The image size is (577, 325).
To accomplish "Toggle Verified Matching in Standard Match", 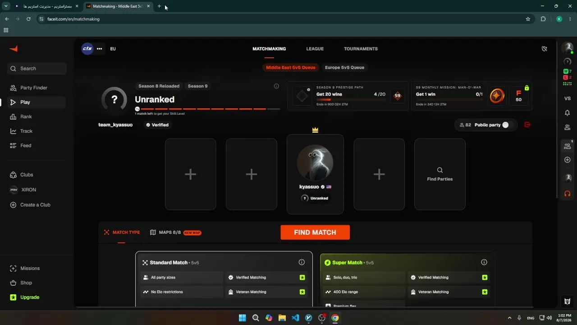I will click(x=302, y=278).
